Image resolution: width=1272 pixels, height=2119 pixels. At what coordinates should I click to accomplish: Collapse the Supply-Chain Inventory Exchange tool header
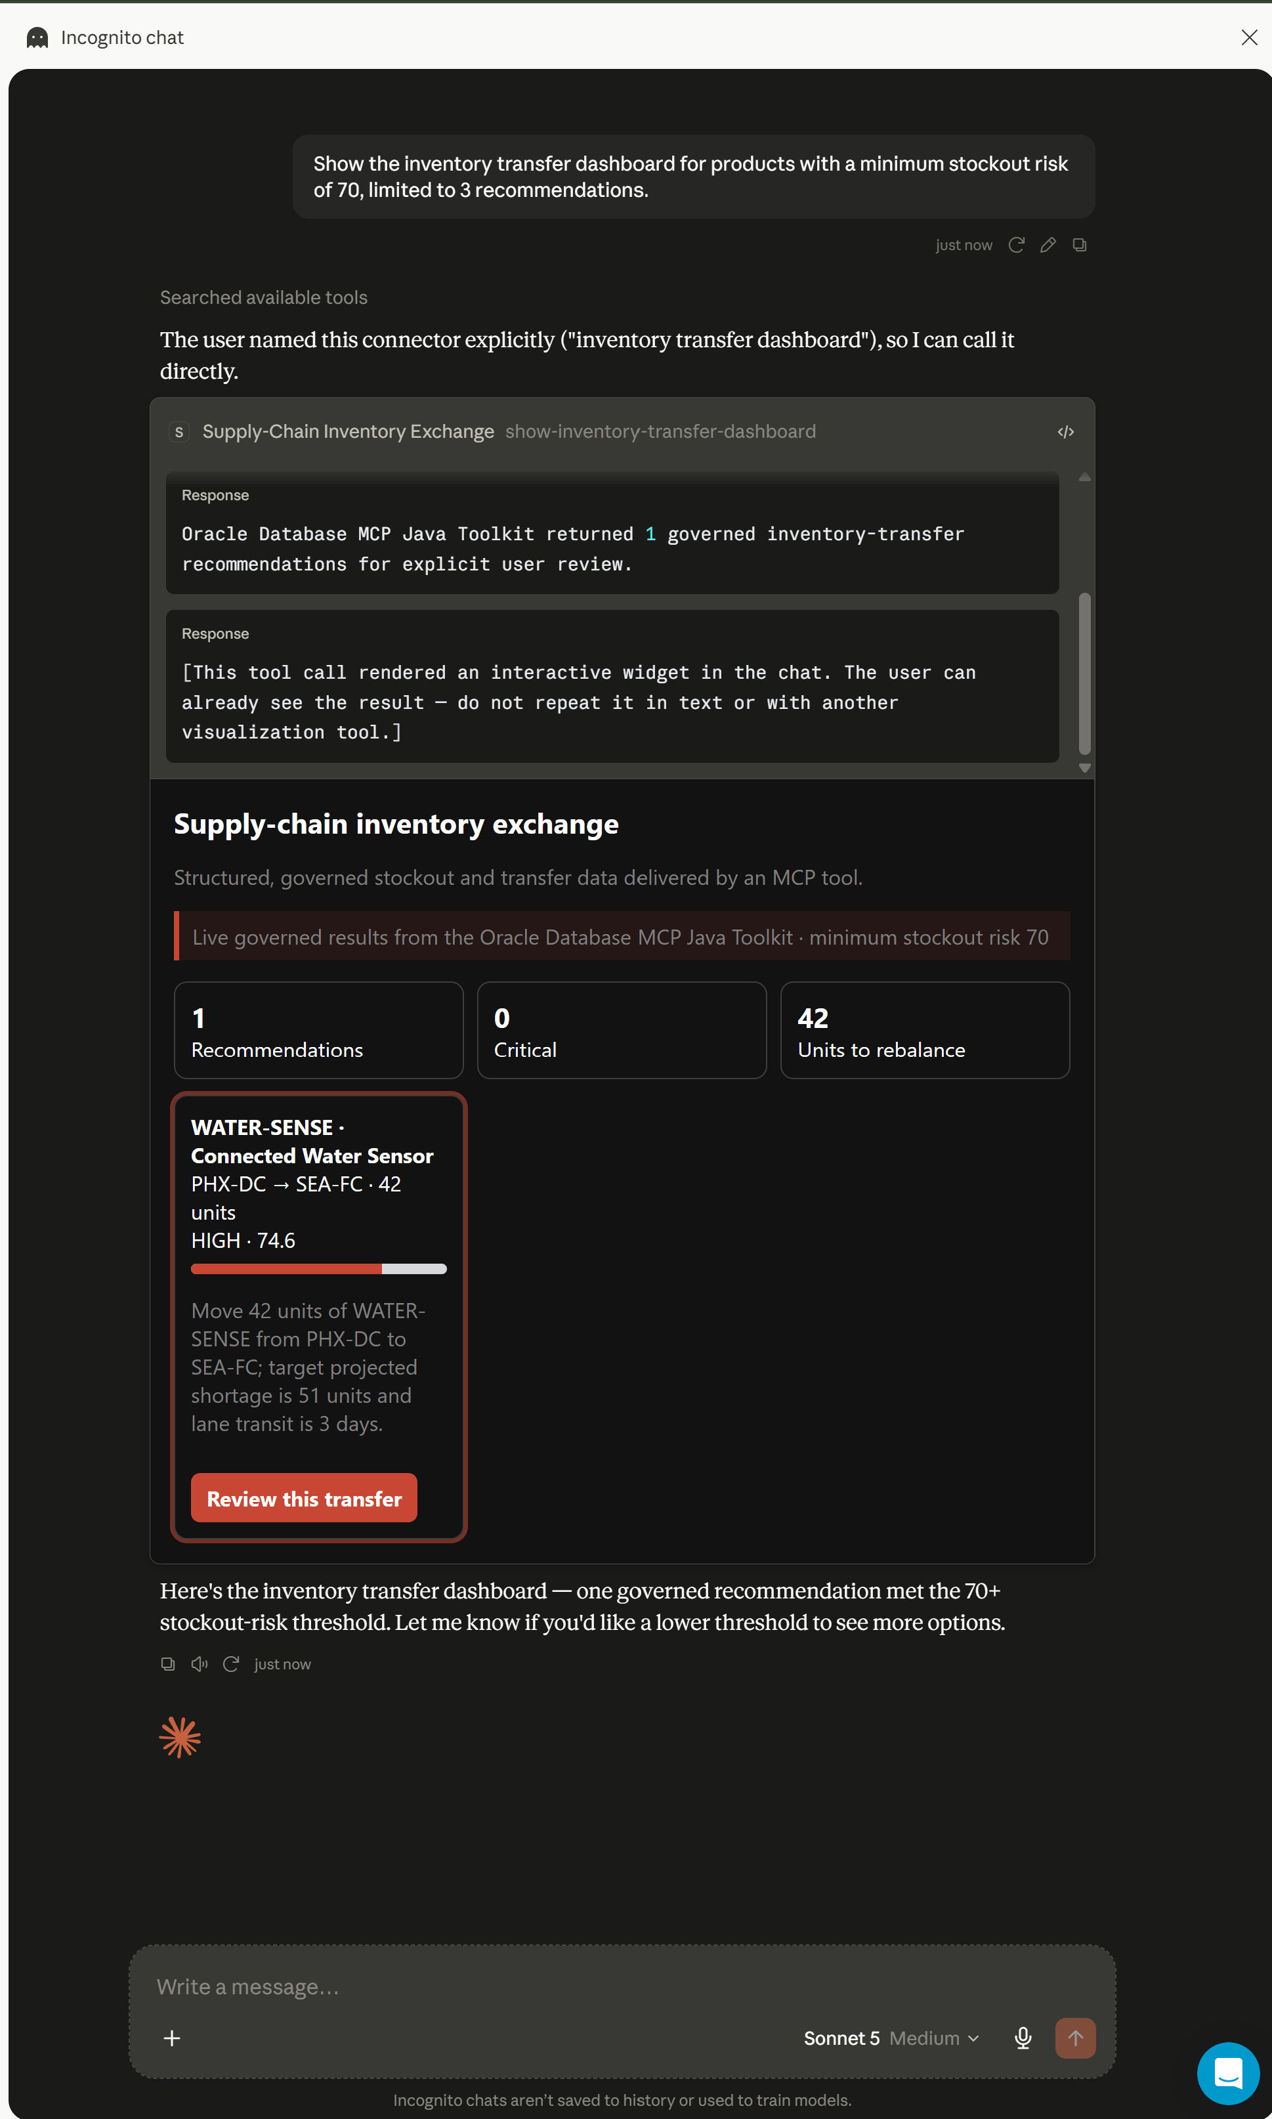click(x=622, y=432)
